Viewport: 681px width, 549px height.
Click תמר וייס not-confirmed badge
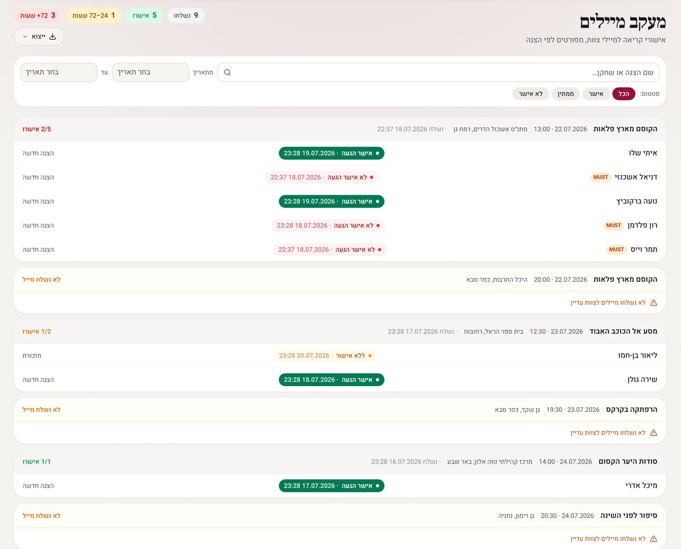point(330,250)
